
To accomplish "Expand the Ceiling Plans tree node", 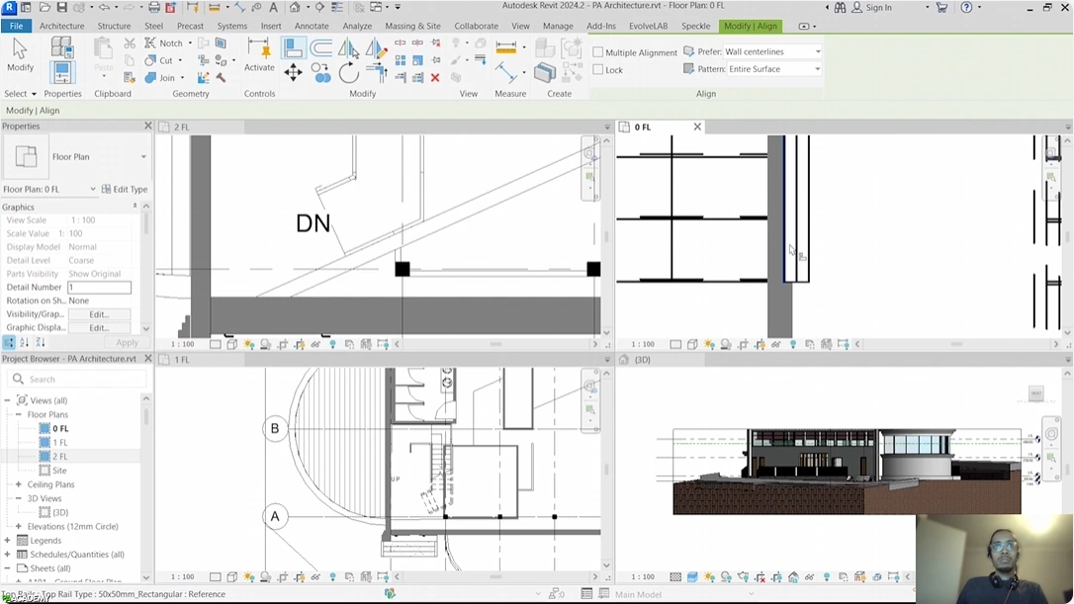I will tap(19, 484).
